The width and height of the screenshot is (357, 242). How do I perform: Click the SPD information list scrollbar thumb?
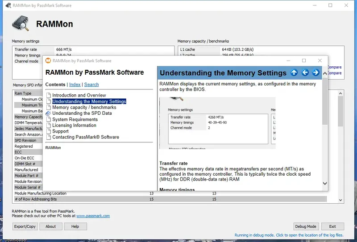pyautogui.click(x=340, y=111)
